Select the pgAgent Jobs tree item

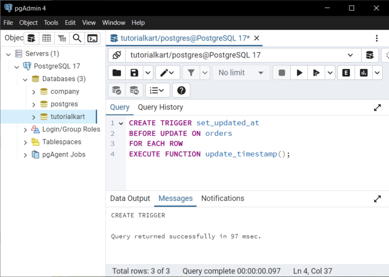coord(63,155)
